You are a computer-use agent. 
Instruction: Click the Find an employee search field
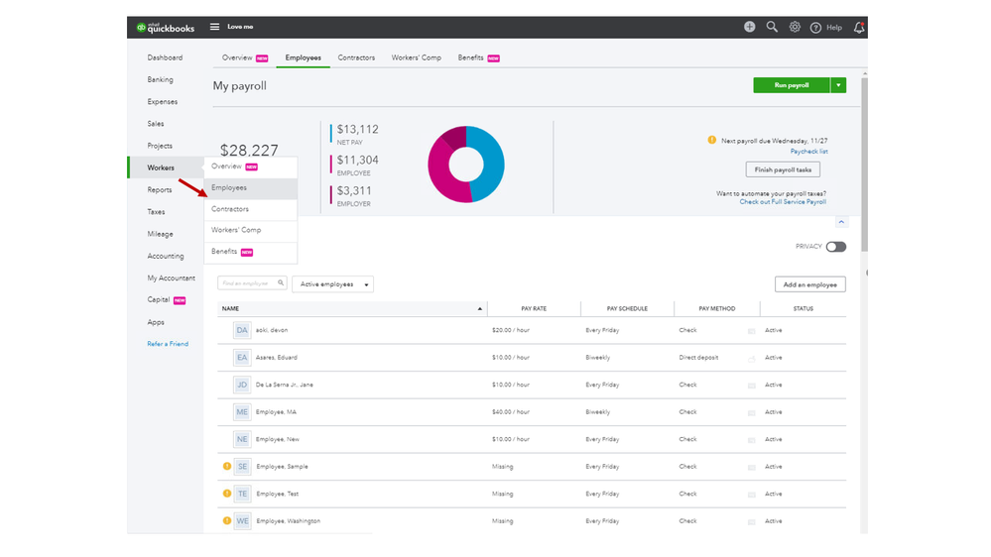(248, 283)
